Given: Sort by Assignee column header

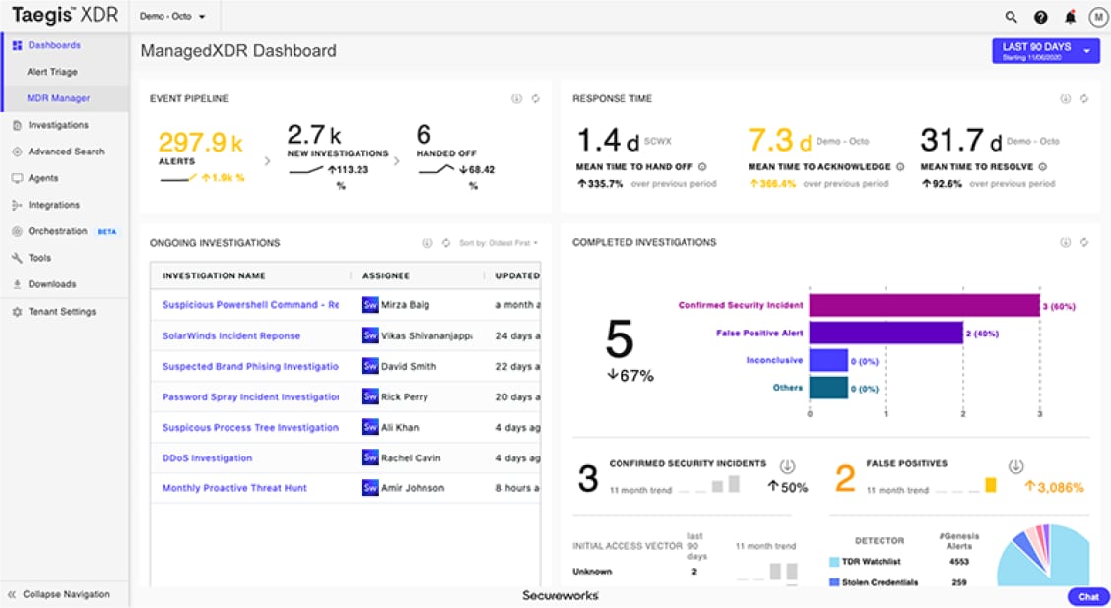Looking at the screenshot, I should click(x=386, y=276).
